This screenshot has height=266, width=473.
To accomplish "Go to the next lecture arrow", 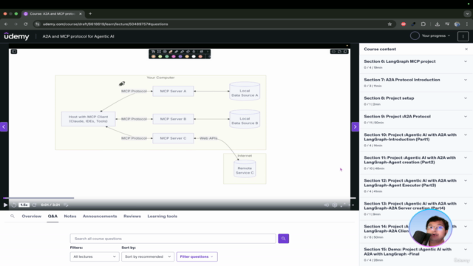I will (x=355, y=126).
